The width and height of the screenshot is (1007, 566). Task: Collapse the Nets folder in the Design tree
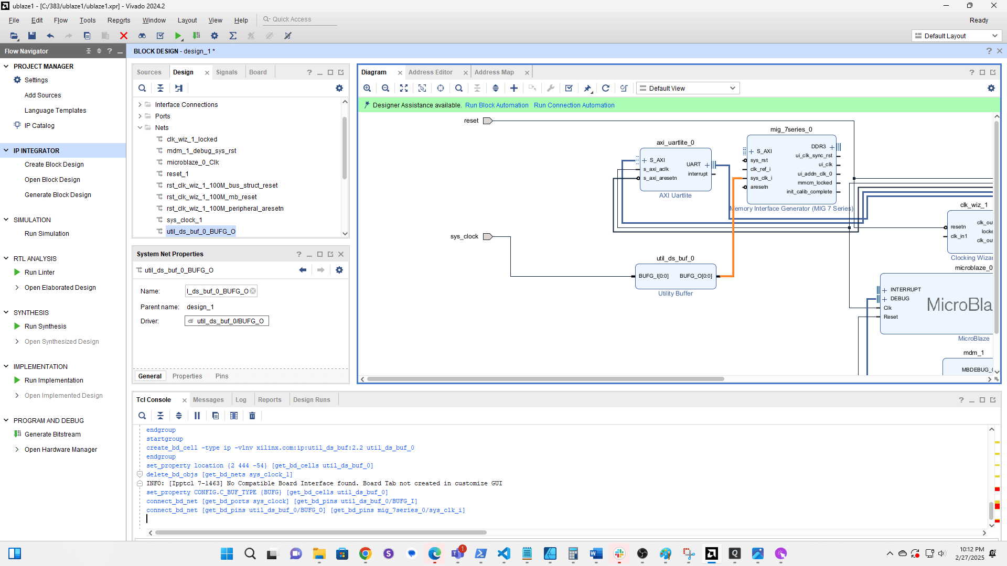(x=140, y=127)
